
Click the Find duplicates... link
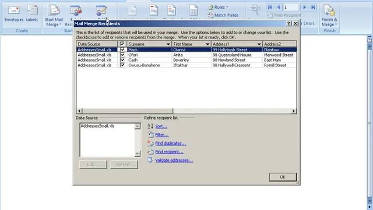coord(171,143)
